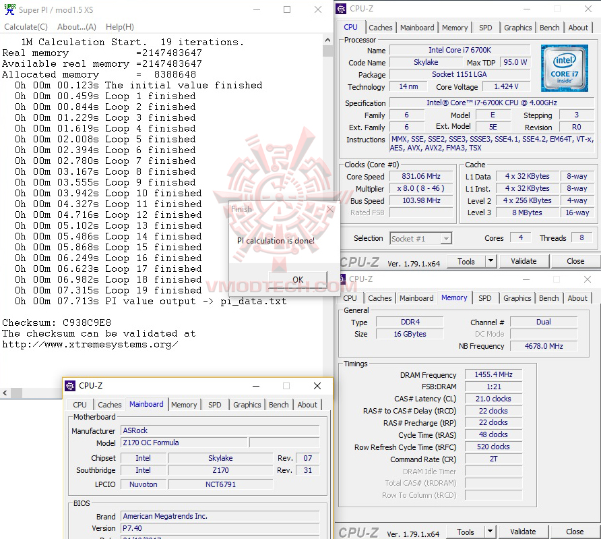This screenshot has width=601, height=539.
Task: Click Close button in Memory CPU-Z window
Action: (x=575, y=532)
